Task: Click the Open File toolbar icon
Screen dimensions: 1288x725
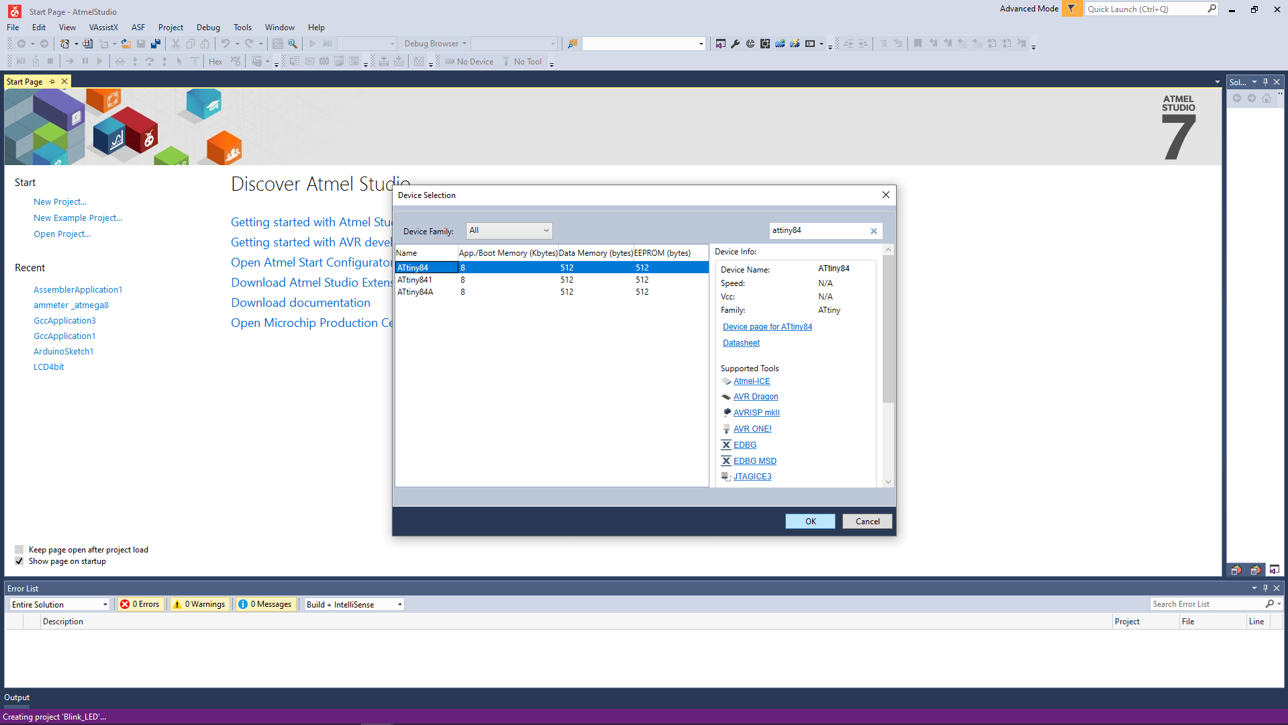Action: (x=126, y=44)
